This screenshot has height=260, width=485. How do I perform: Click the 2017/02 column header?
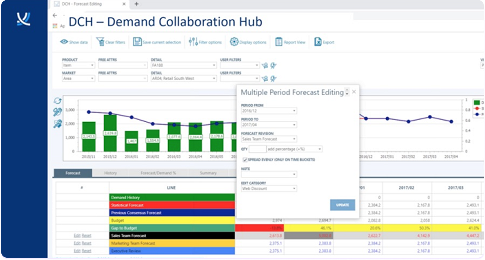click(x=406, y=188)
